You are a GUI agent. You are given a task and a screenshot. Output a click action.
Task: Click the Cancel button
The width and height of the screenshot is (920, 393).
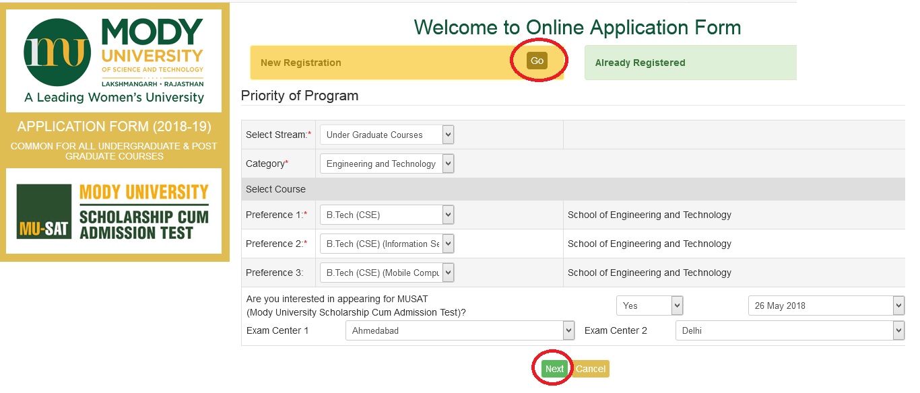click(x=591, y=369)
